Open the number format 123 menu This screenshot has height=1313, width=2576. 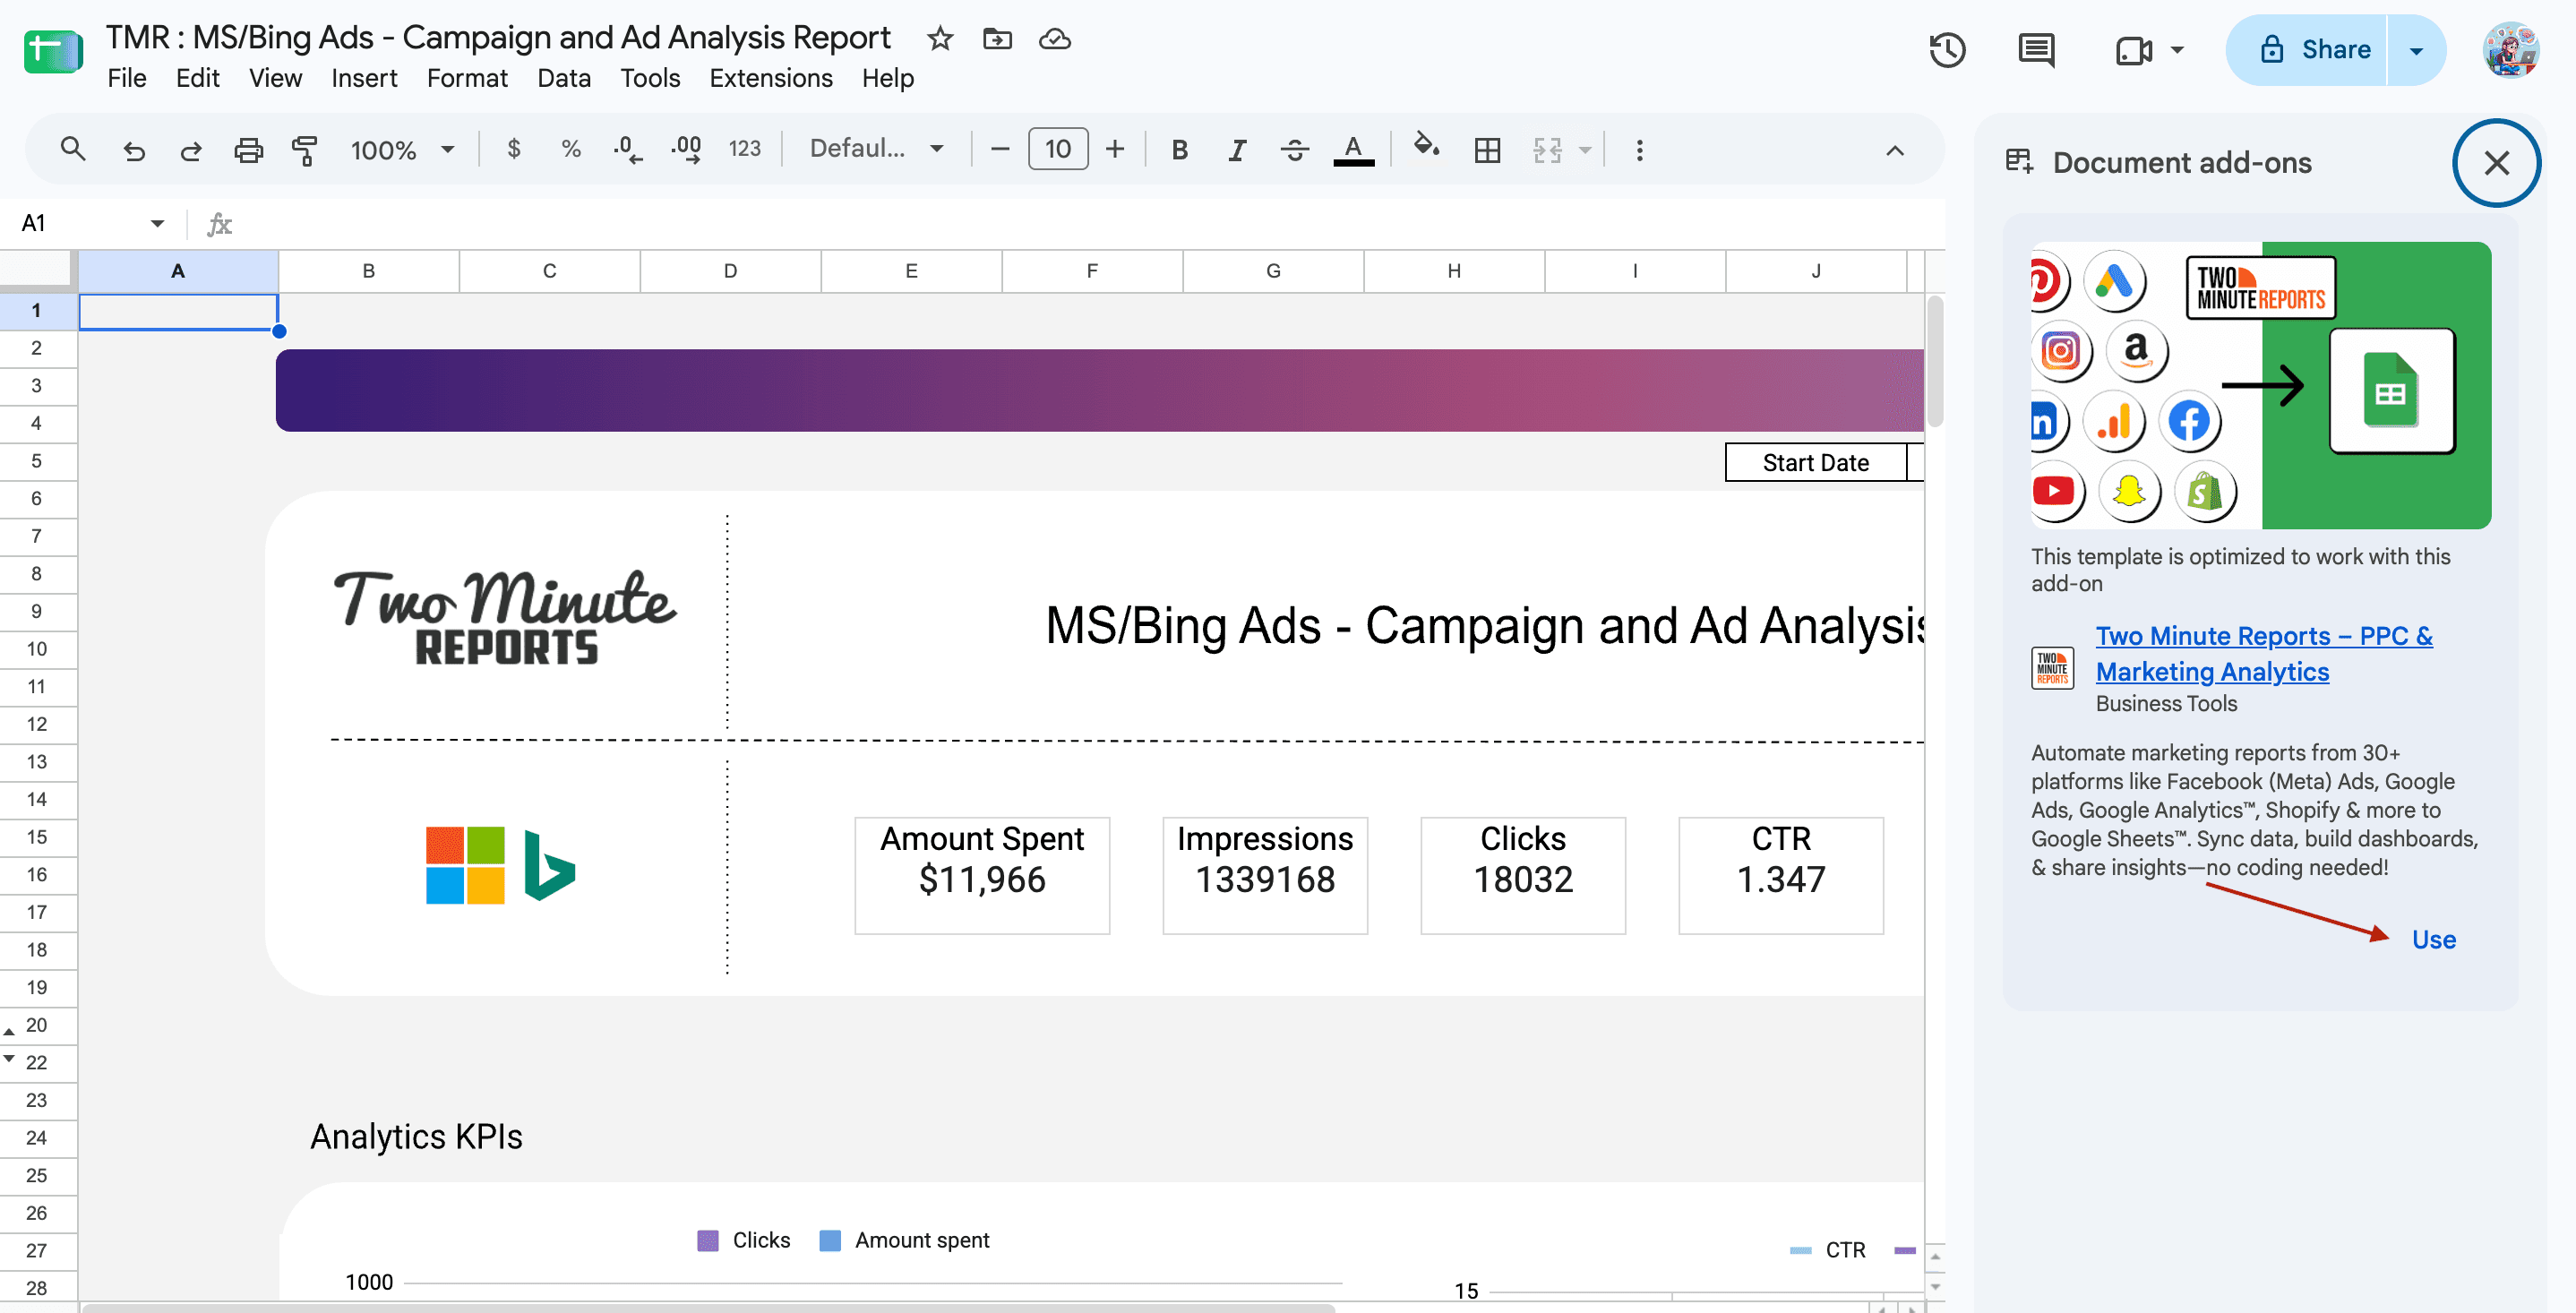pos(744,150)
